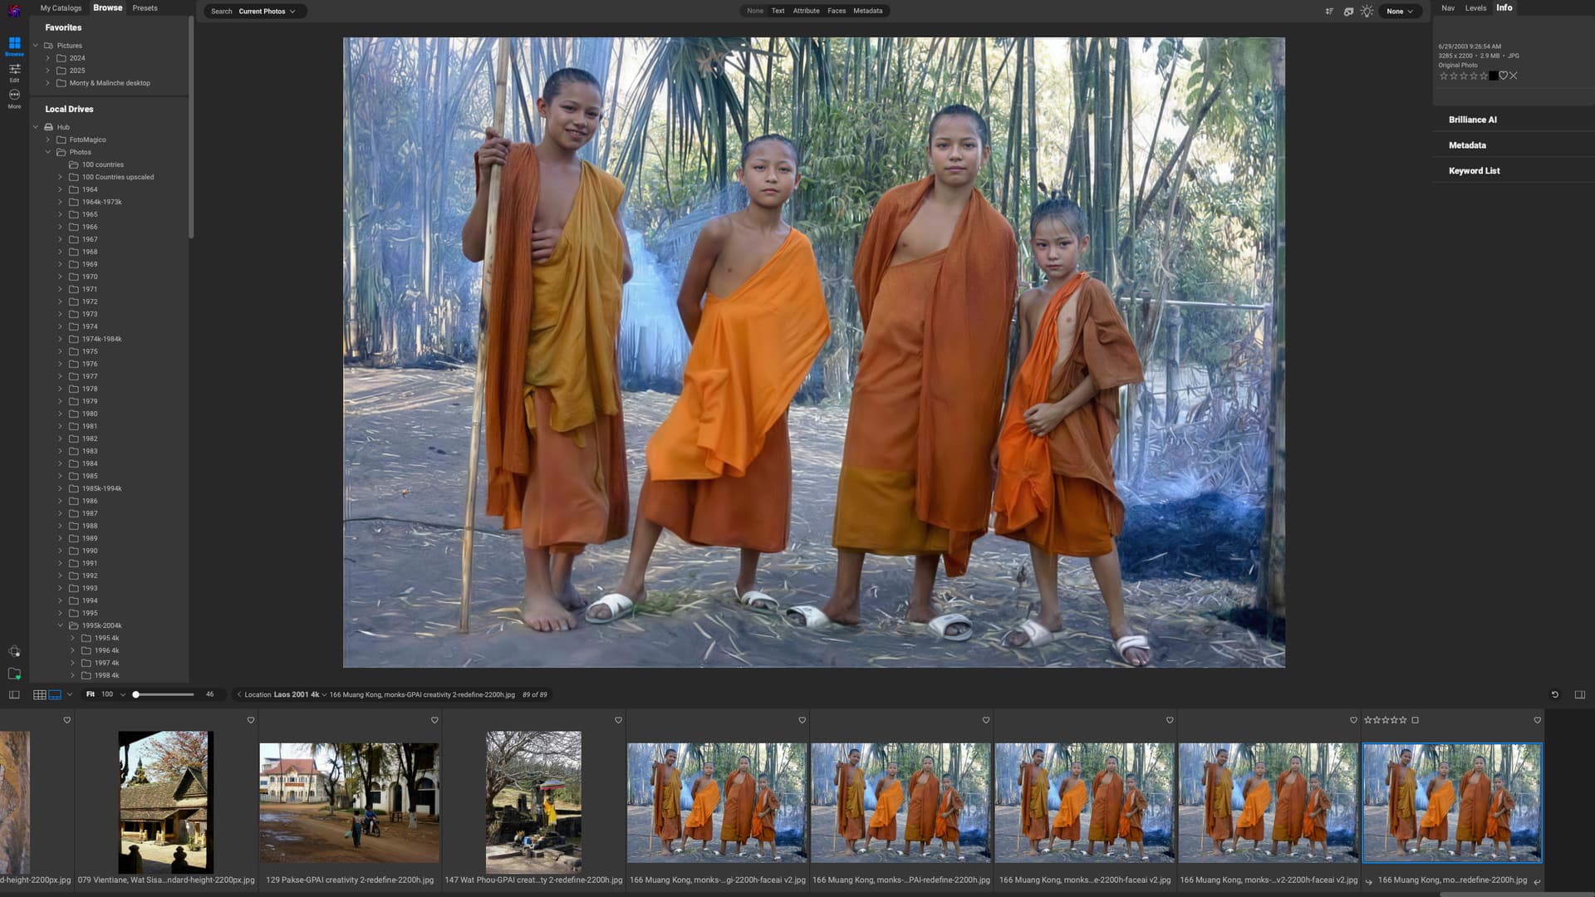The image size is (1595, 897).
Task: Toggle favorite heart in Info panel
Action: pyautogui.click(x=1503, y=76)
